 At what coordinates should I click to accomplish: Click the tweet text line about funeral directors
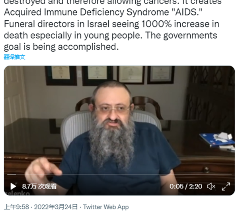(x=111, y=24)
